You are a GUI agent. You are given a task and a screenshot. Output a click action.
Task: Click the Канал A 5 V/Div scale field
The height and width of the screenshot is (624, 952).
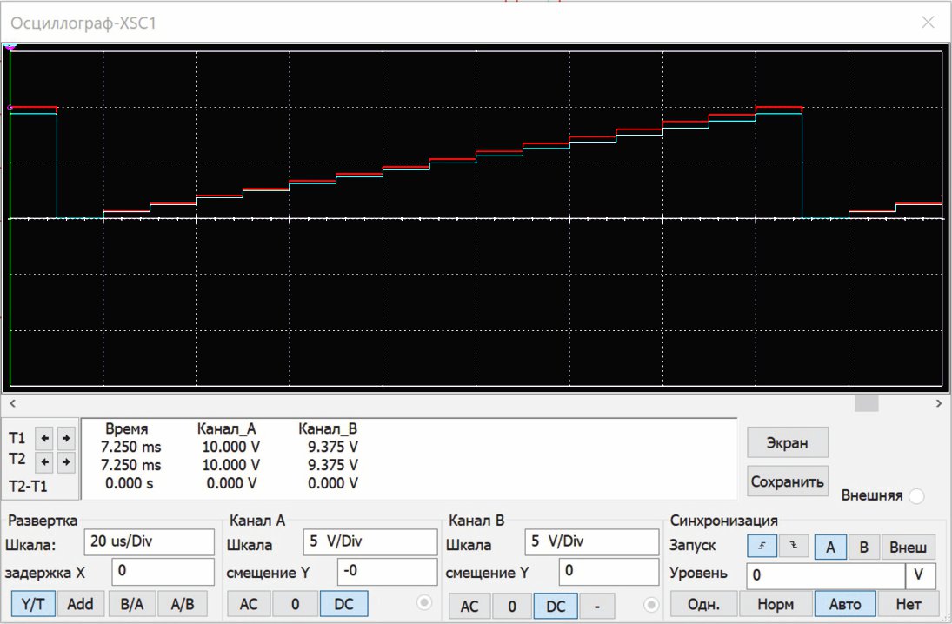[x=370, y=542]
